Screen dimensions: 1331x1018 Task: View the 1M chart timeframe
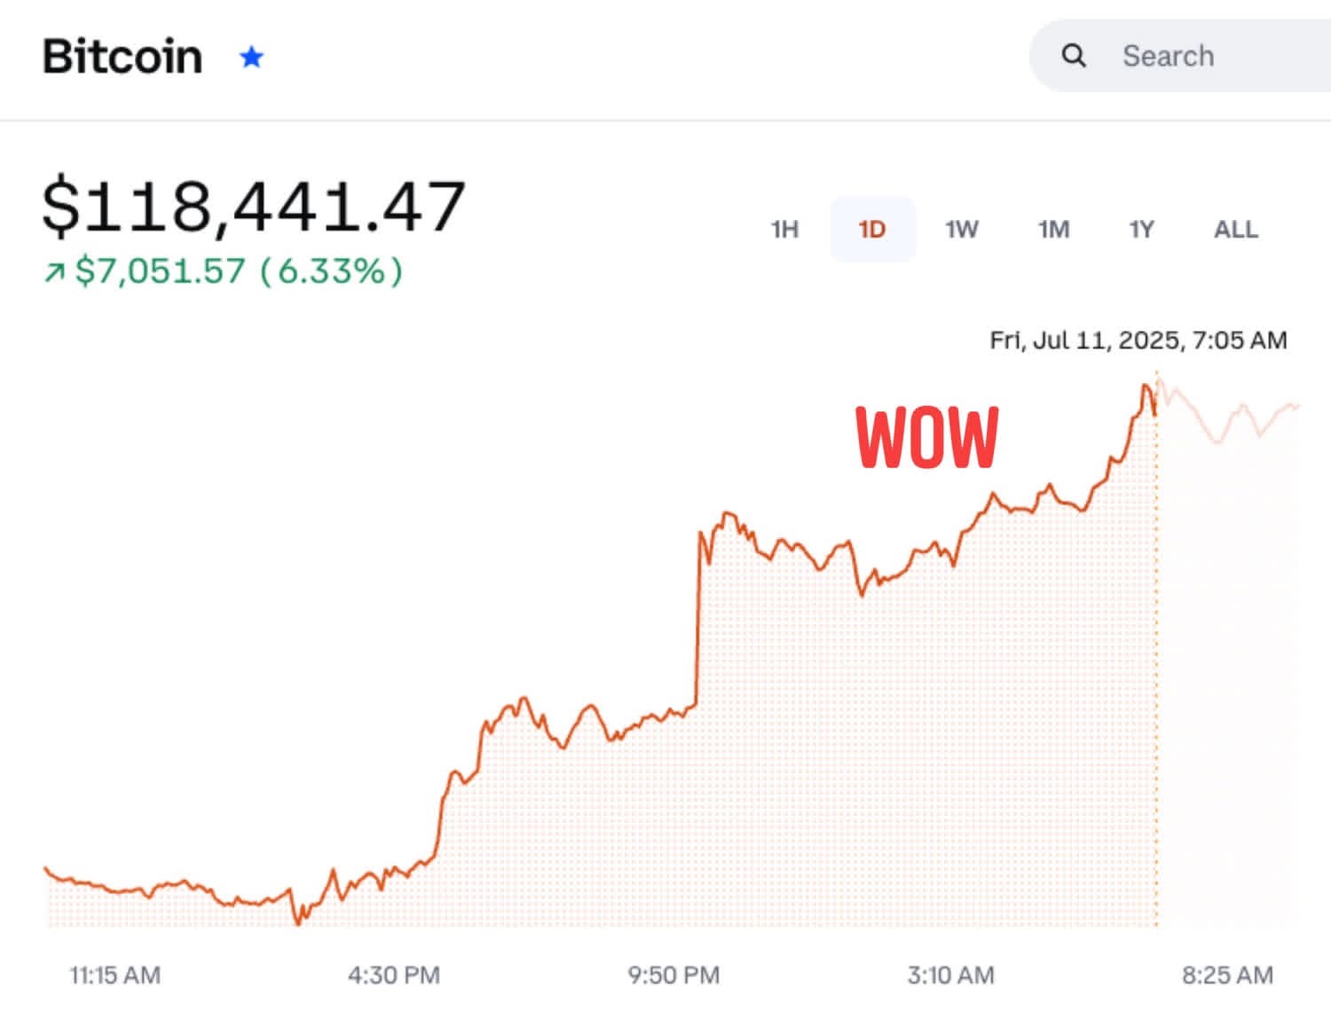tap(1054, 230)
